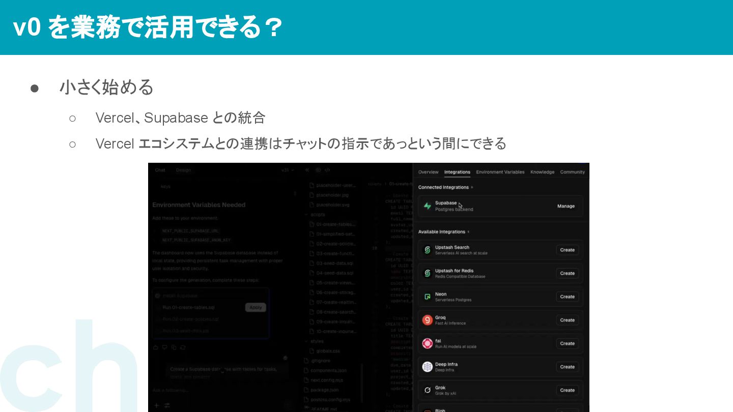
Task: Click Create for Deep Infra
Action: coord(567,367)
